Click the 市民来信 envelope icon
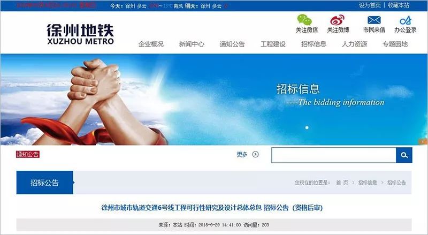This screenshot has height=235, width=428. 374,20
